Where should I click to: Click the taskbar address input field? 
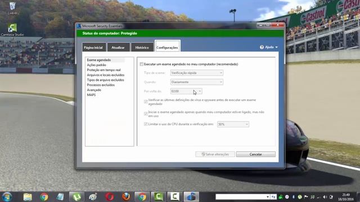(241, 197)
